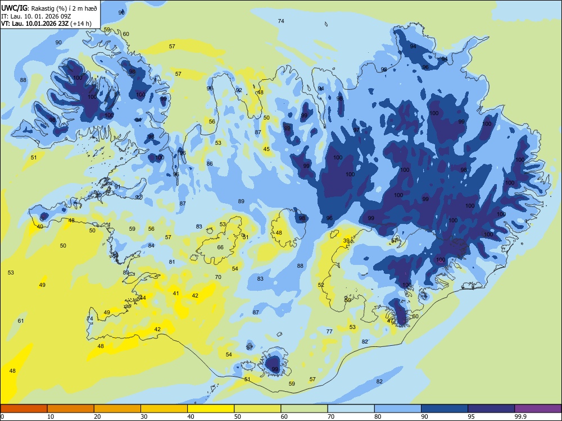Click the humidity value 91 on the map

point(117,187)
